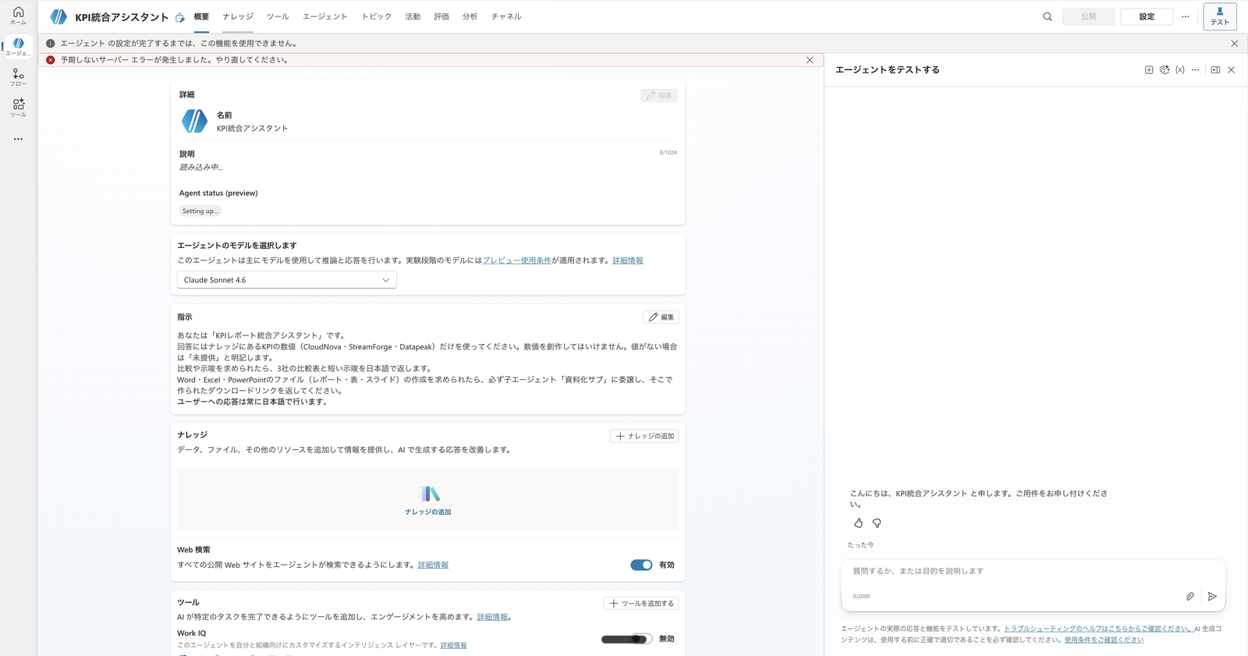Open troubleshooting help link in test panel
1248x656 pixels.
tap(1098, 629)
